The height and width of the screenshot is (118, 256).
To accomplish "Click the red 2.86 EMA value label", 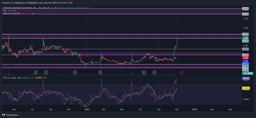I will [245, 58].
